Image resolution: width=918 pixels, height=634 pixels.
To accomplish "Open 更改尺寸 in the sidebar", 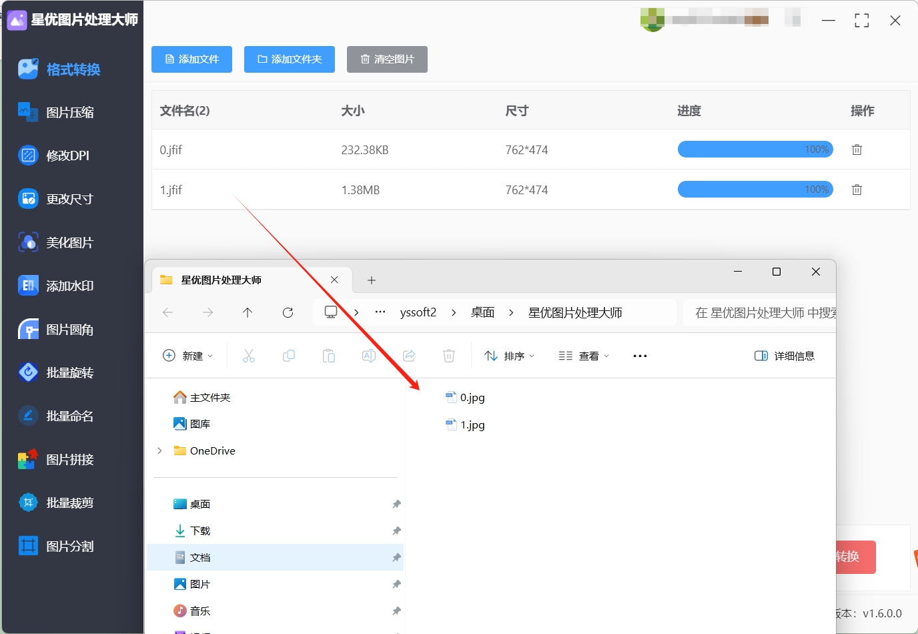I will pos(56,200).
